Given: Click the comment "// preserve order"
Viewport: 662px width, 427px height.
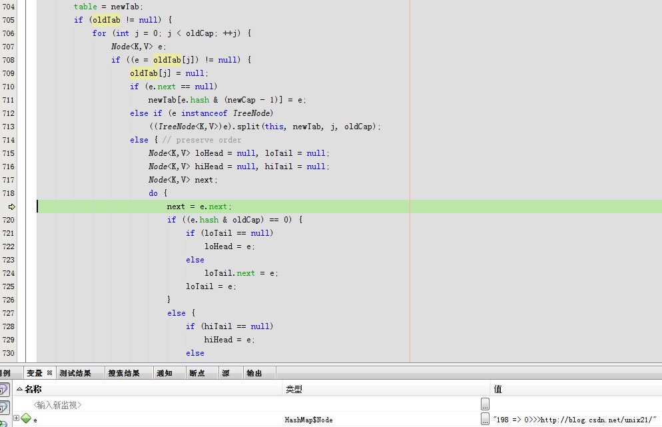Looking at the screenshot, I should (202, 140).
